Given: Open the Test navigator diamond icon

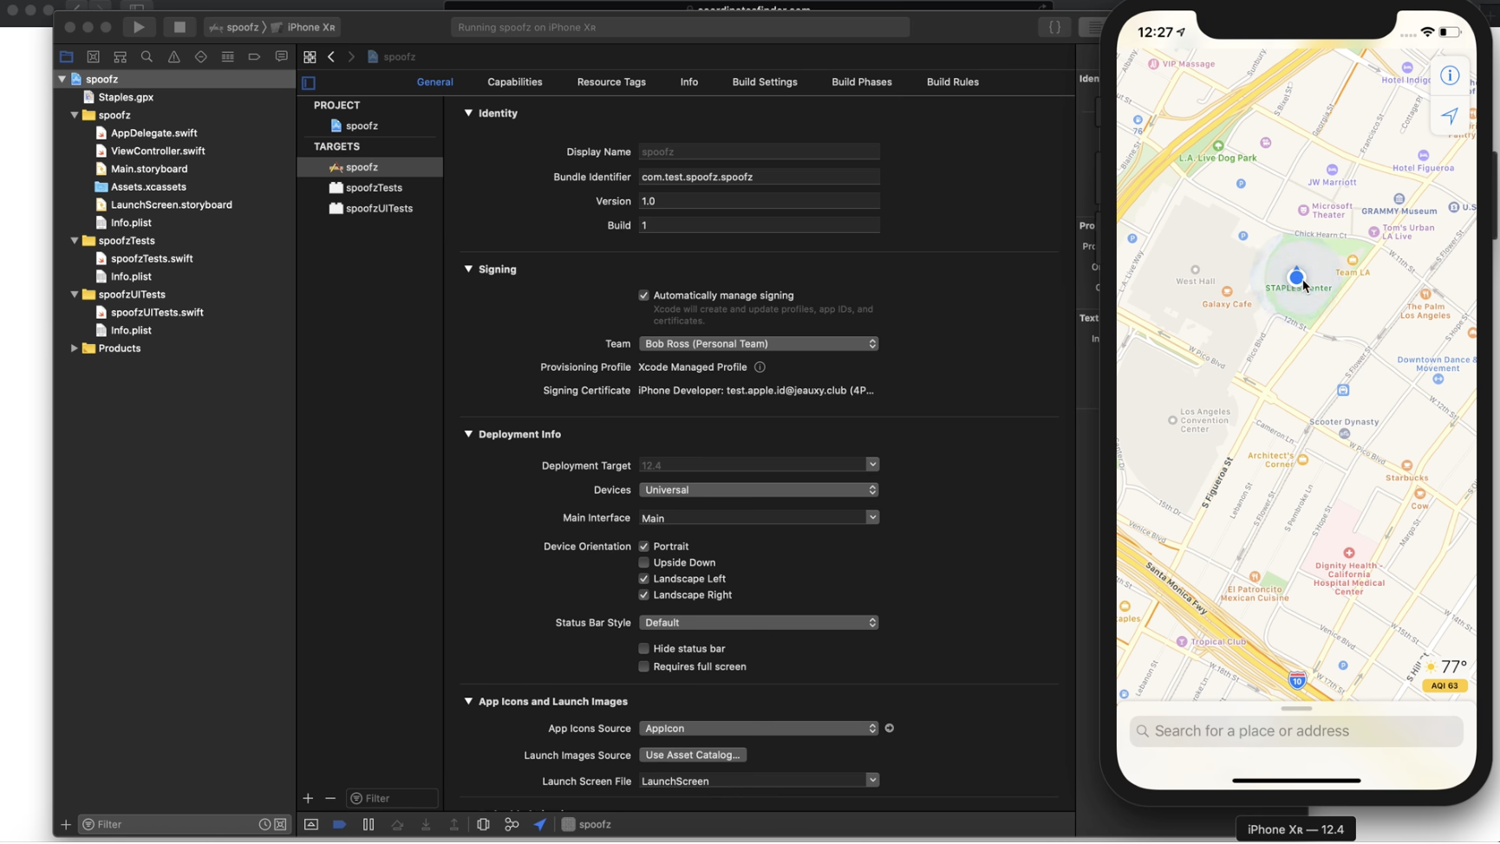Looking at the screenshot, I should (x=200, y=56).
